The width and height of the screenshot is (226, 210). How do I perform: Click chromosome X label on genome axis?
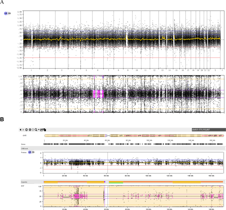pos(215,70)
